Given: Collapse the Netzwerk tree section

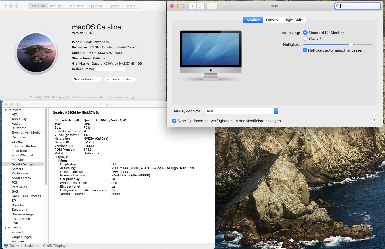Looking at the screenshot, I should coord(6,228).
